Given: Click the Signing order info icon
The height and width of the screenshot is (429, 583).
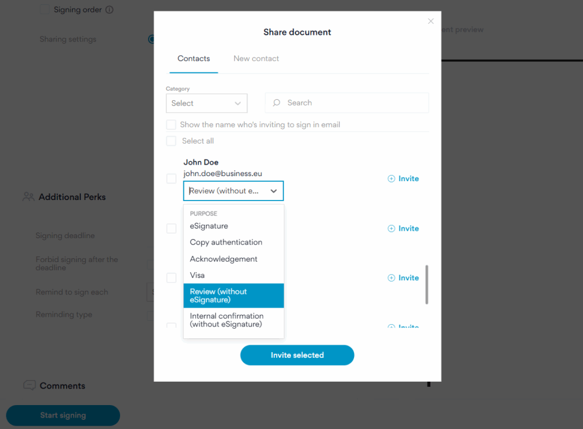Looking at the screenshot, I should (110, 10).
